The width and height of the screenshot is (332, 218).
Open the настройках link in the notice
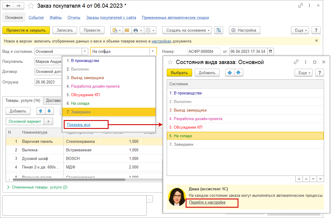point(161,41)
